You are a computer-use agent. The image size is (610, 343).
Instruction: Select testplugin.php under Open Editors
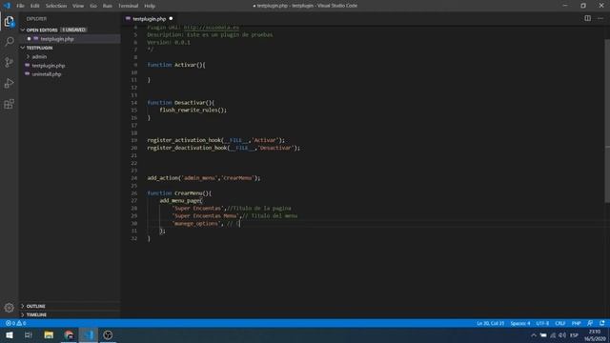tap(57, 39)
